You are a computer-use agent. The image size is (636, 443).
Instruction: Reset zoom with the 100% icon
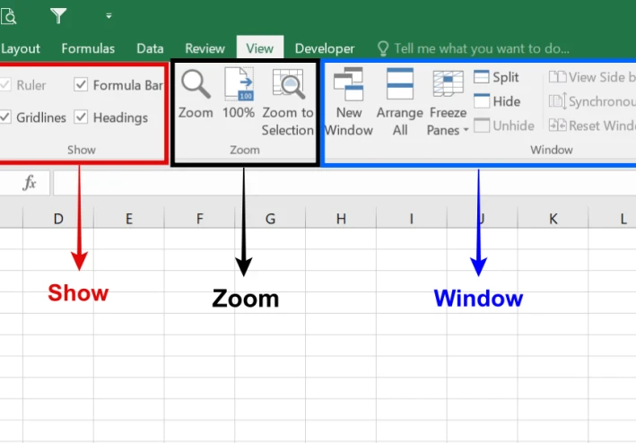pyautogui.click(x=239, y=84)
